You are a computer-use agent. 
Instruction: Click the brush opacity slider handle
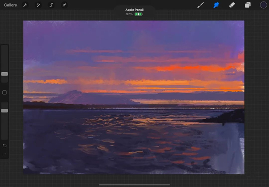coord(5,111)
